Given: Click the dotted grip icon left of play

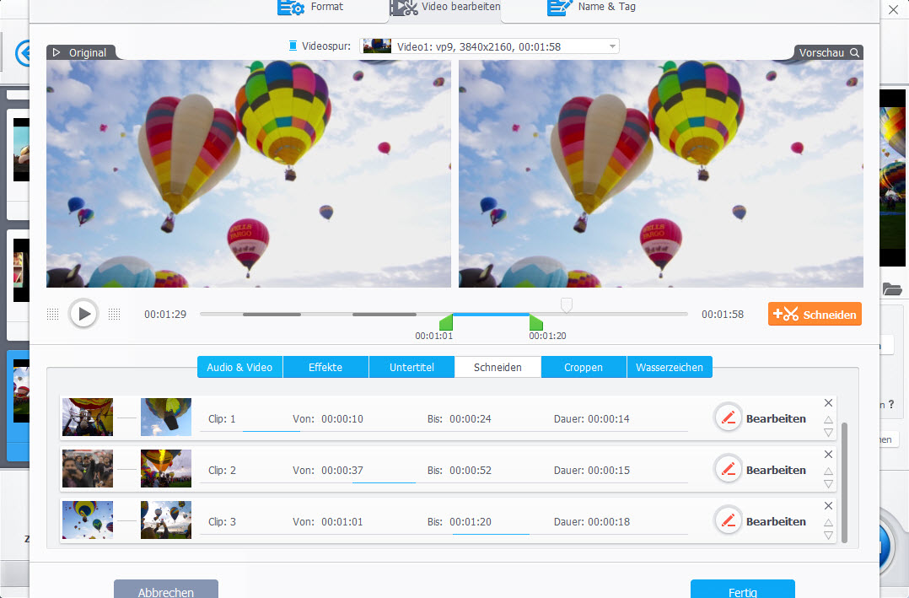Looking at the screenshot, I should pos(53,315).
